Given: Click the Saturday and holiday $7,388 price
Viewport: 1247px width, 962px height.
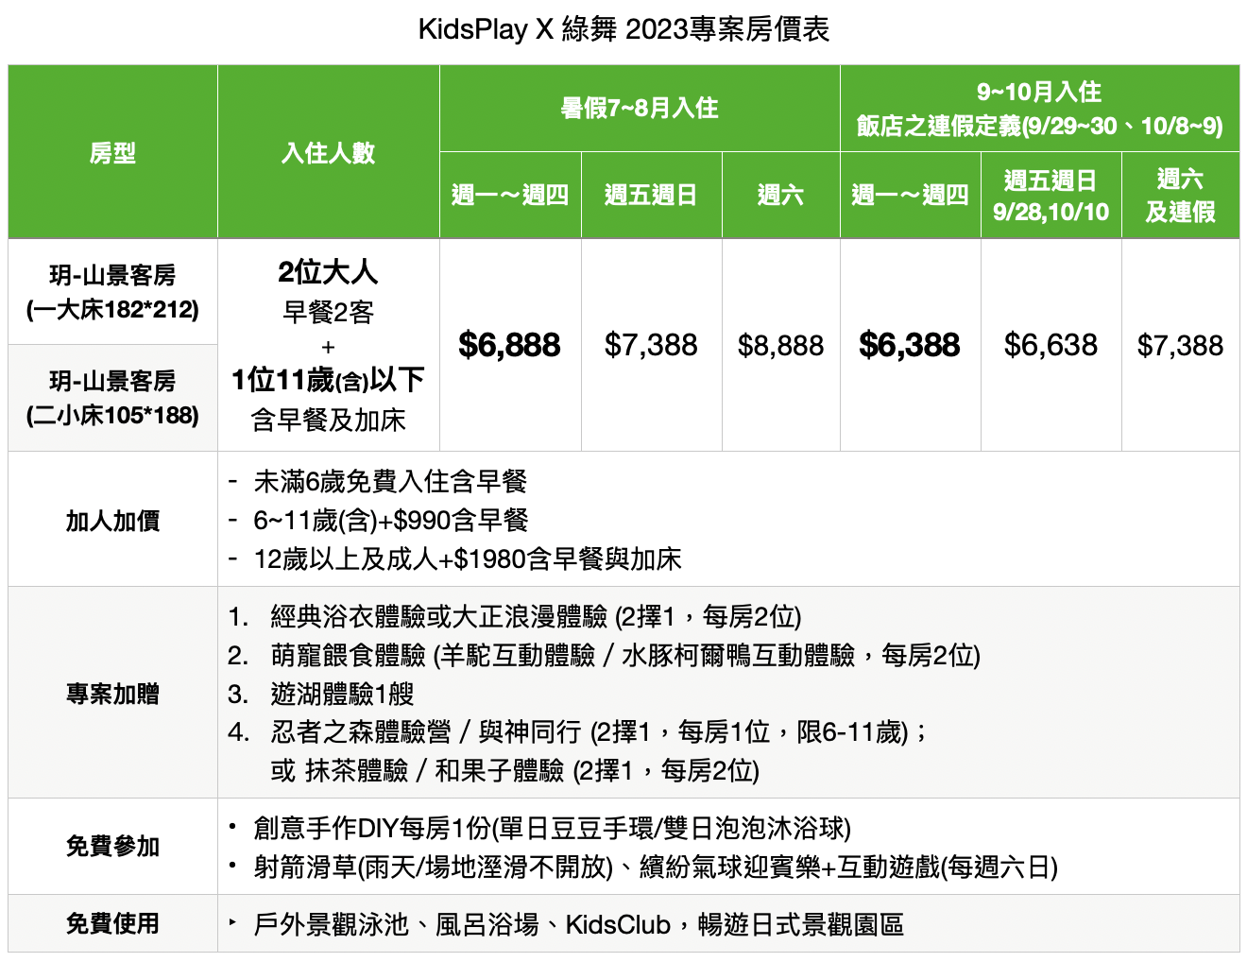Looking at the screenshot, I should coord(1180,345).
